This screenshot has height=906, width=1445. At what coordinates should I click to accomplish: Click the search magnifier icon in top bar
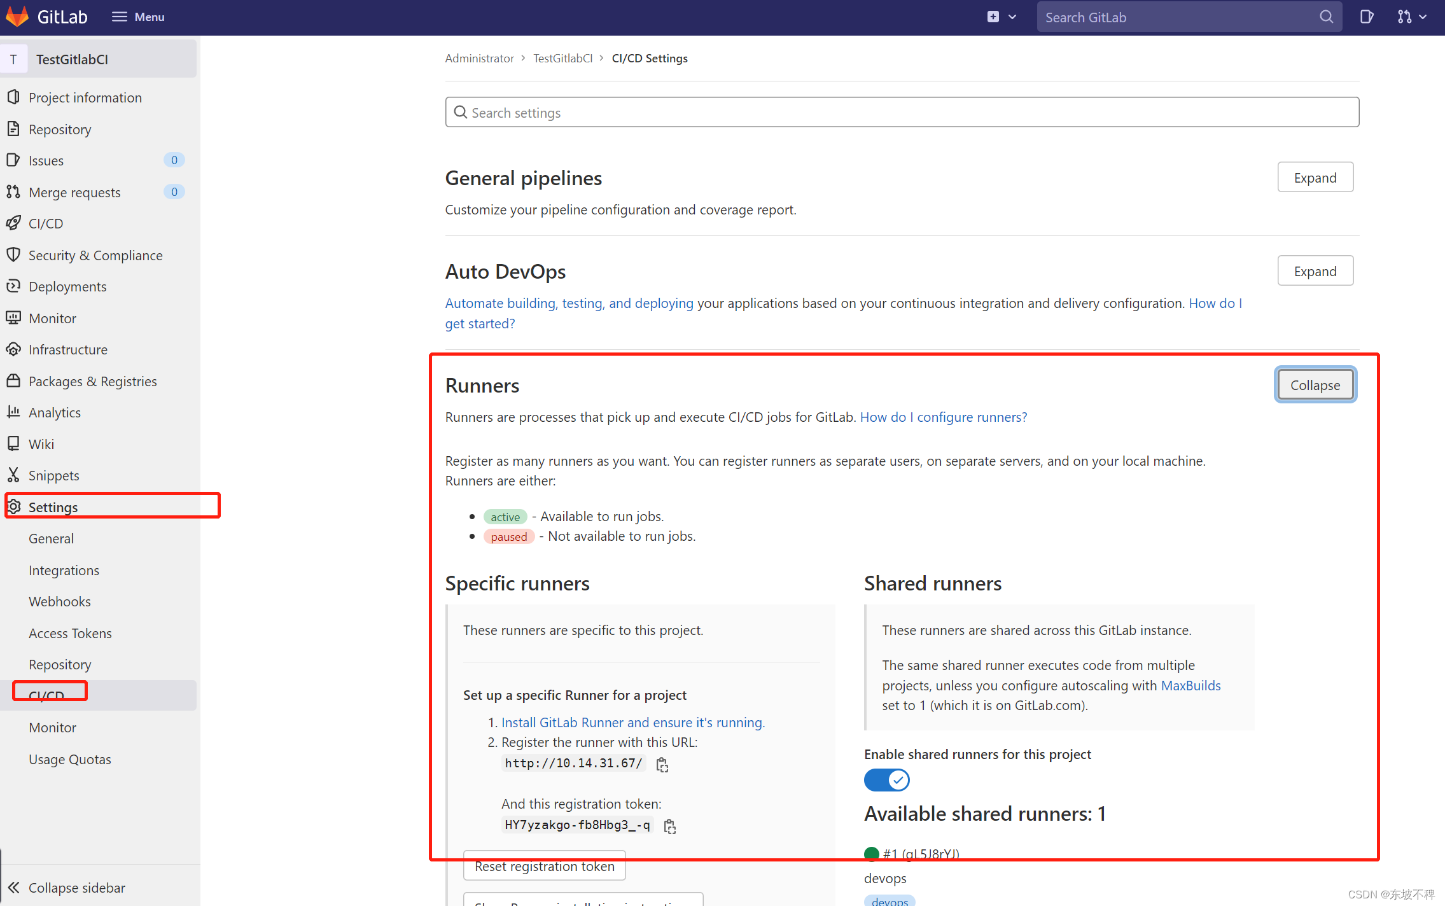[x=1326, y=17]
